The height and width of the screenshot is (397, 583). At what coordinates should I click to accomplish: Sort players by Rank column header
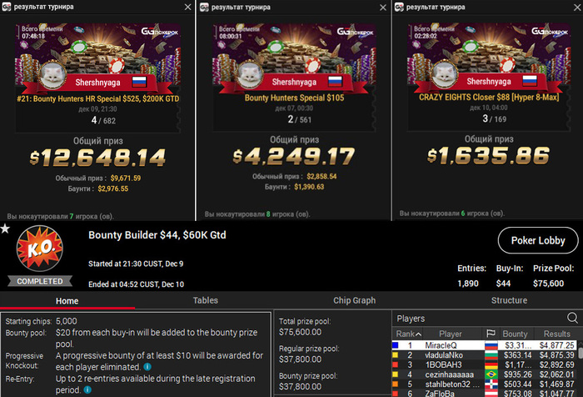click(408, 334)
